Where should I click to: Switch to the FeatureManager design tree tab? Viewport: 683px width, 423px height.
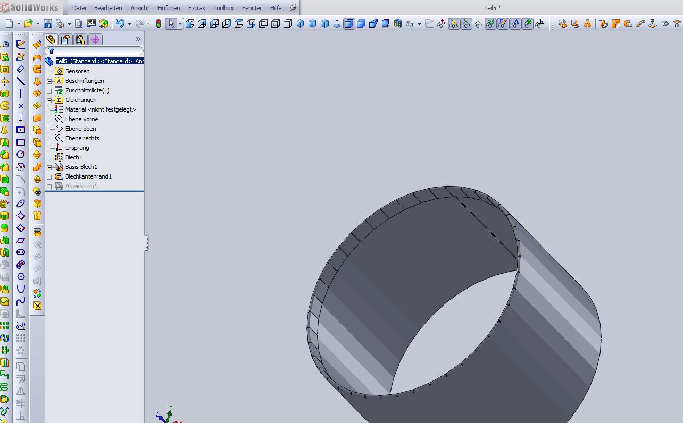[51, 39]
